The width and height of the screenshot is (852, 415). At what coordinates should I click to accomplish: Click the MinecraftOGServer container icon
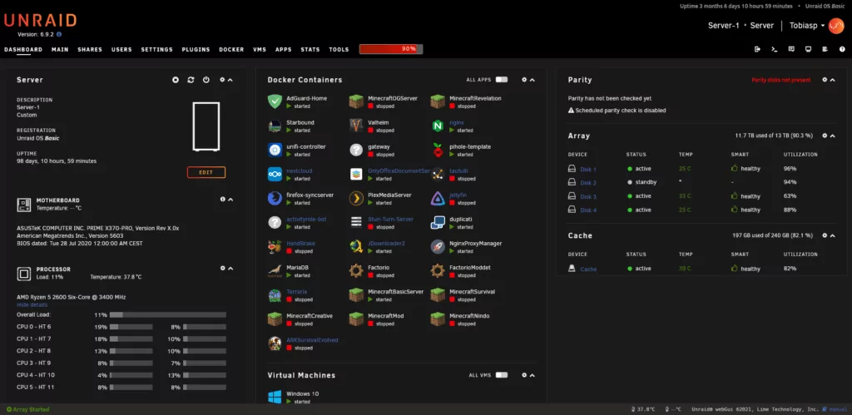tap(356, 101)
